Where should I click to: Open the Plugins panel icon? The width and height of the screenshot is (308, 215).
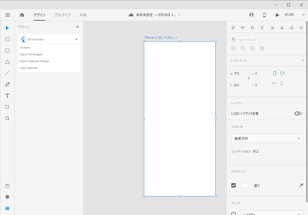(7, 208)
